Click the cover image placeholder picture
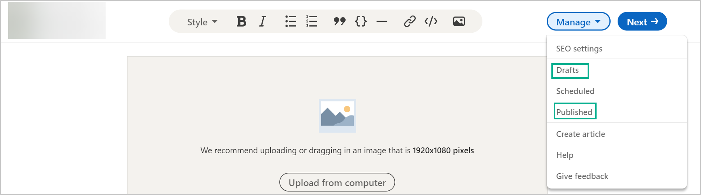Screen dimensions: 701x195 point(337,116)
